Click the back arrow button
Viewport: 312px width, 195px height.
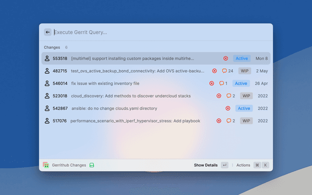click(x=48, y=32)
